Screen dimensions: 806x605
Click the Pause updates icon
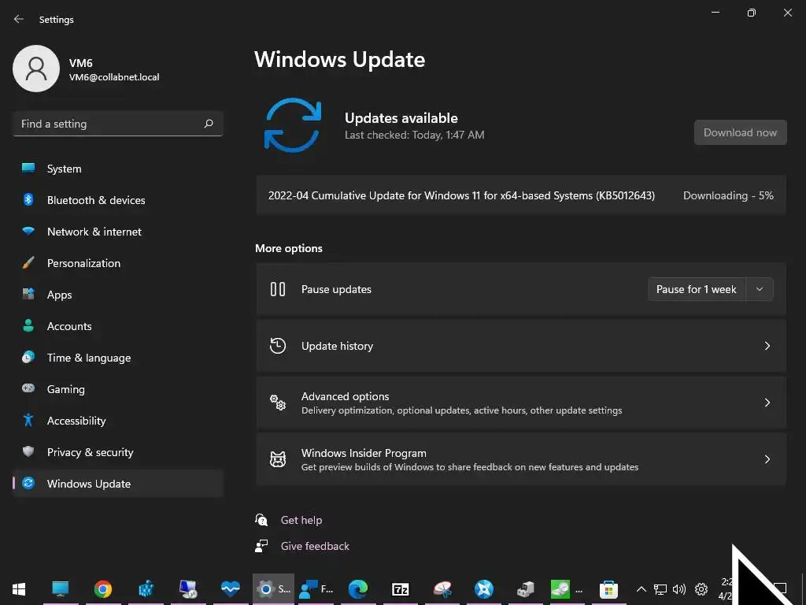tap(278, 289)
